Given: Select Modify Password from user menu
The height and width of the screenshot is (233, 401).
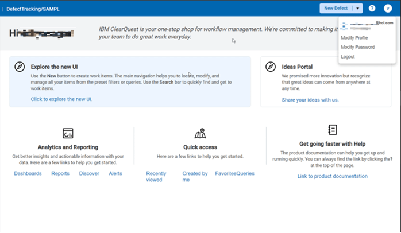Looking at the screenshot, I should coord(357,47).
